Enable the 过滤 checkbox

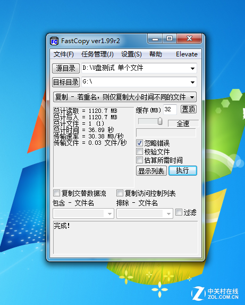[179, 212]
